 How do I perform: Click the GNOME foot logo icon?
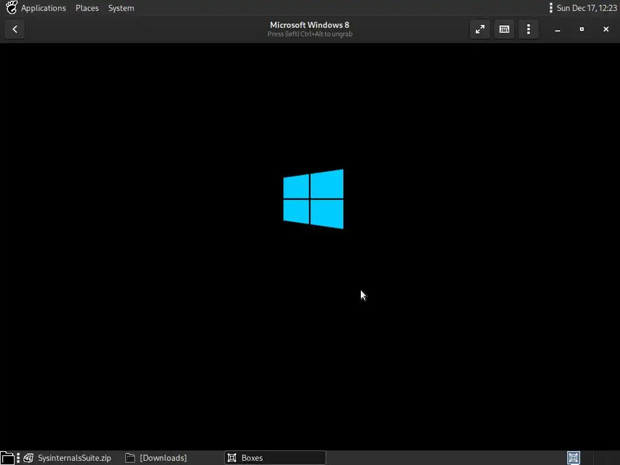[11, 7]
